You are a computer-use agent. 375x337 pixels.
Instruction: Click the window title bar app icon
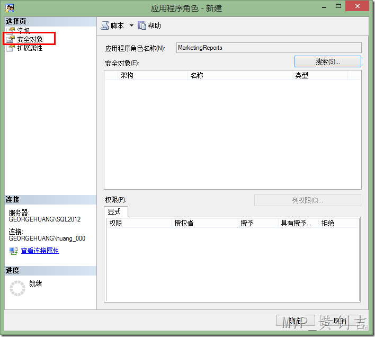(10, 8)
